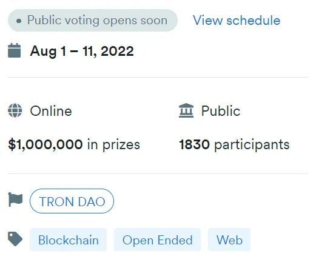Click the status dot in voting badge
316x262 pixels.
click(19, 21)
